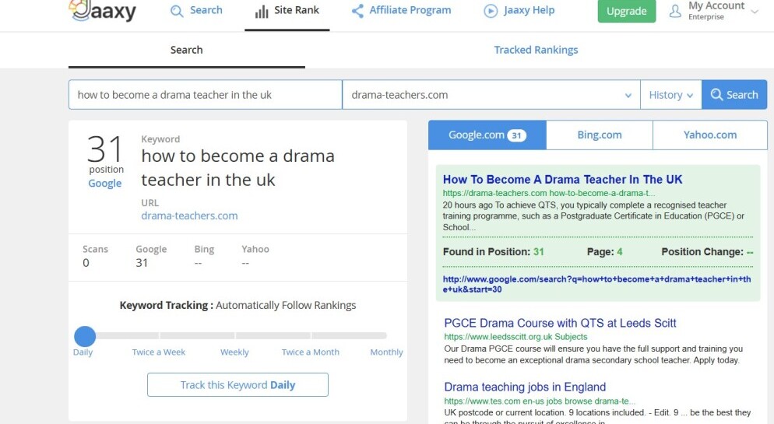Switch to the Search sub-tab
Image resolution: width=774 pixels, height=424 pixels.
pos(187,50)
